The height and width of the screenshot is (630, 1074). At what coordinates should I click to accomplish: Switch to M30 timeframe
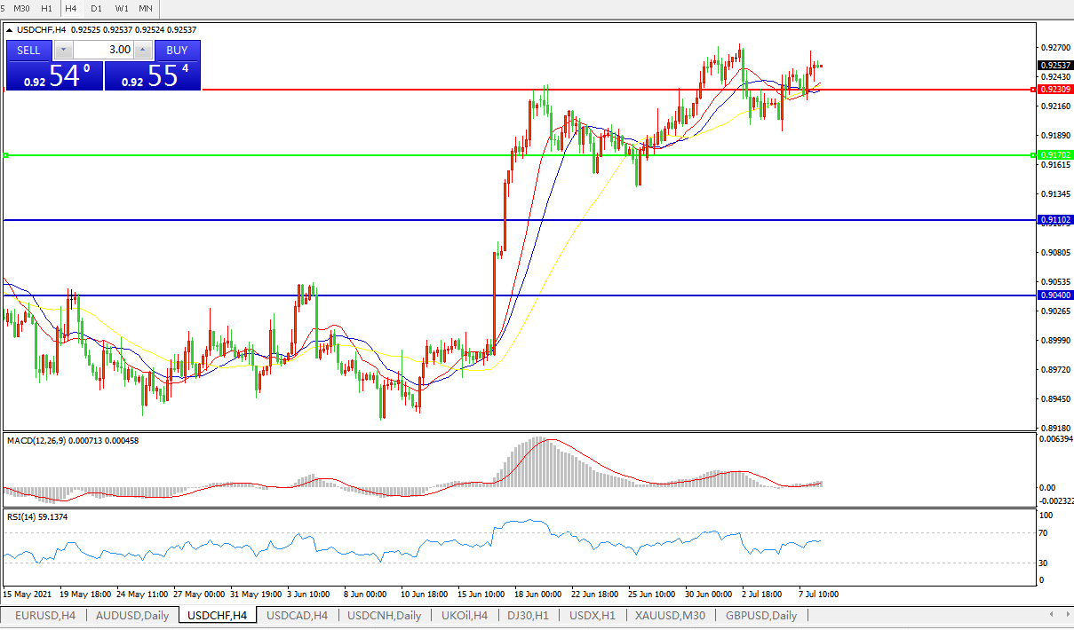pyautogui.click(x=22, y=8)
